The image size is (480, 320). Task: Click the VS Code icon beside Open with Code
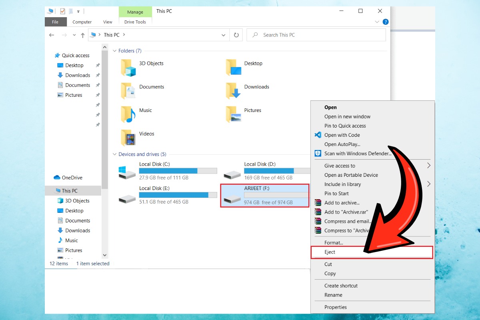pos(317,135)
